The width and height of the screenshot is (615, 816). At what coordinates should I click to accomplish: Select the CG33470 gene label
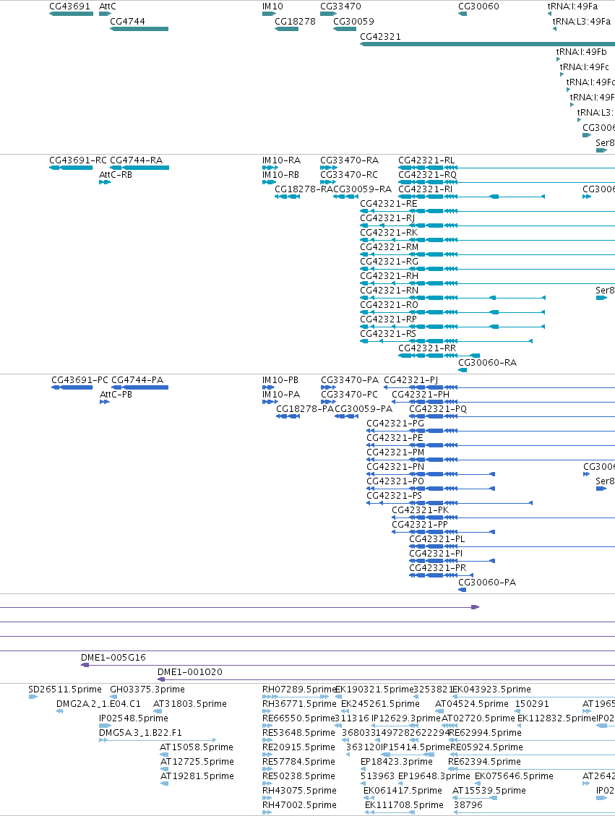pos(341,7)
